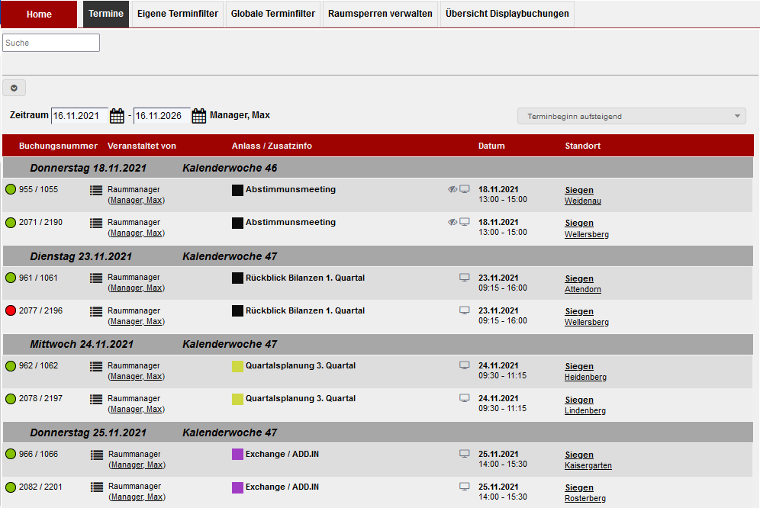
Task: Click display monitor icon for booking 2082 / 2201
Action: coord(465,487)
